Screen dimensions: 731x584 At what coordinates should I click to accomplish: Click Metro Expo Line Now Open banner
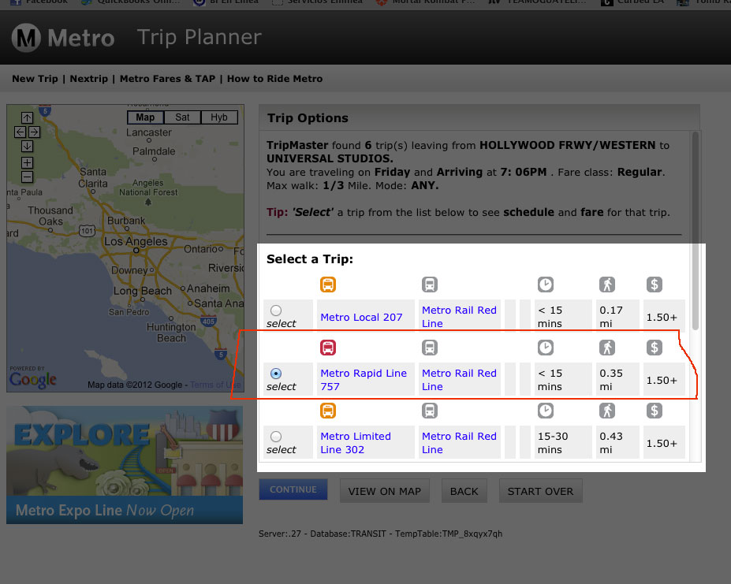pos(125,465)
